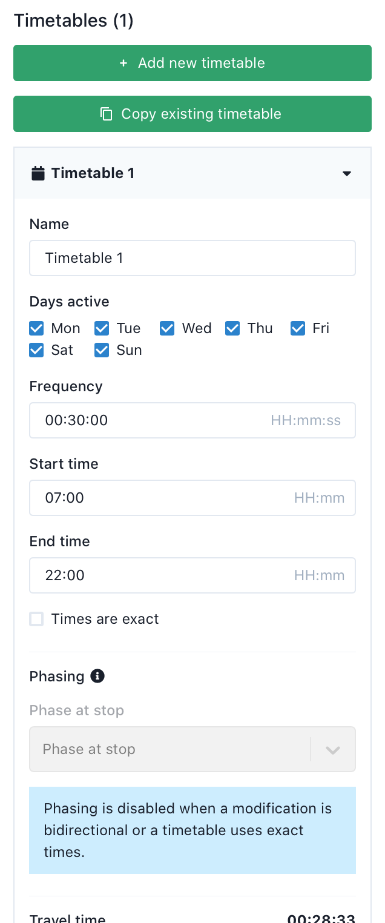Click the copy icon on Copy existing timetable
Image resolution: width=385 pixels, height=923 pixels.
[x=107, y=113]
